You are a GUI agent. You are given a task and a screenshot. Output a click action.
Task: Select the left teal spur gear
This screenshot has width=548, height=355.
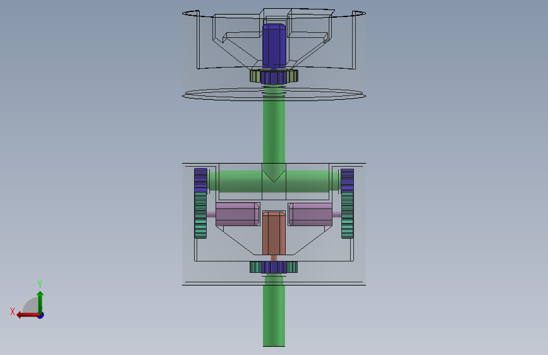(x=200, y=215)
